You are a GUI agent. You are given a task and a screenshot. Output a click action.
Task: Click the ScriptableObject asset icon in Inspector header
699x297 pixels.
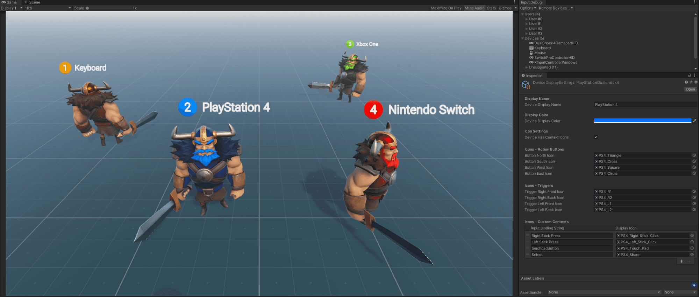click(526, 85)
